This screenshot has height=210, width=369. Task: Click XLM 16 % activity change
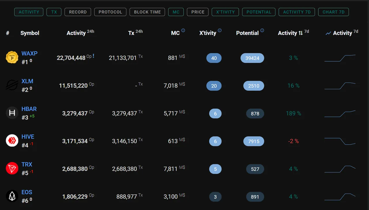[293, 86]
